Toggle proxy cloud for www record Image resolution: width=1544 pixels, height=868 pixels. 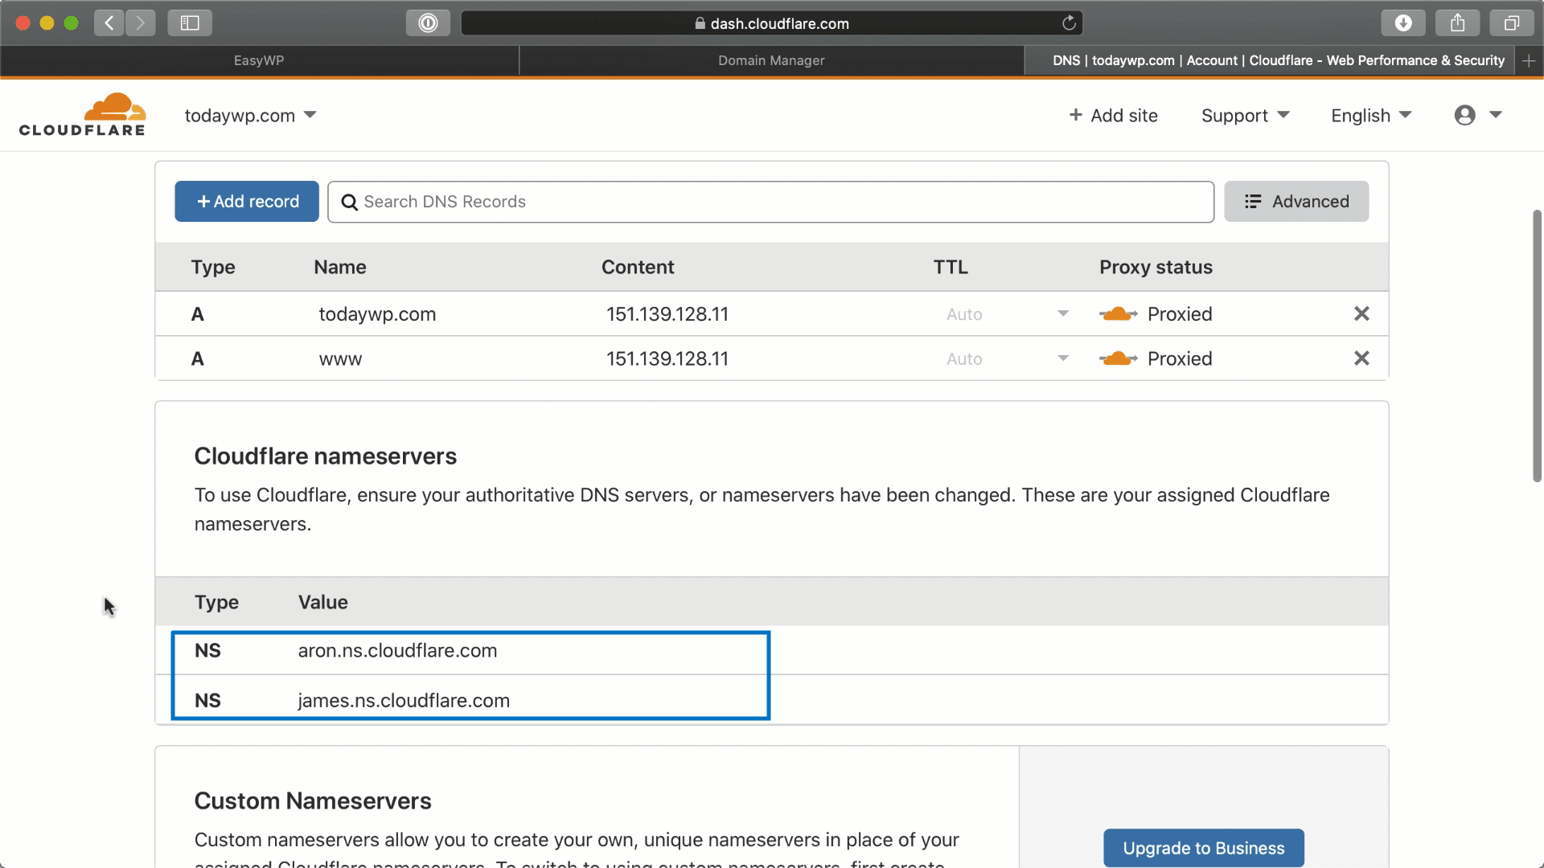click(1118, 358)
